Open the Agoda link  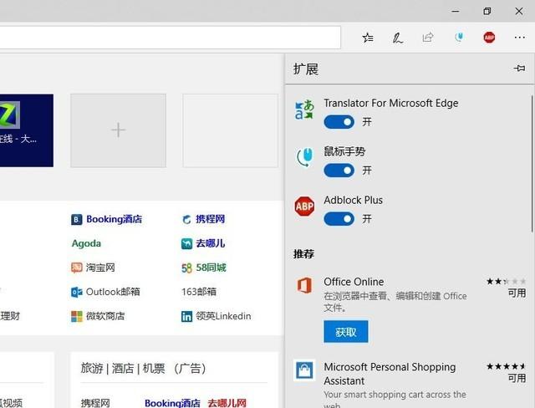point(86,243)
